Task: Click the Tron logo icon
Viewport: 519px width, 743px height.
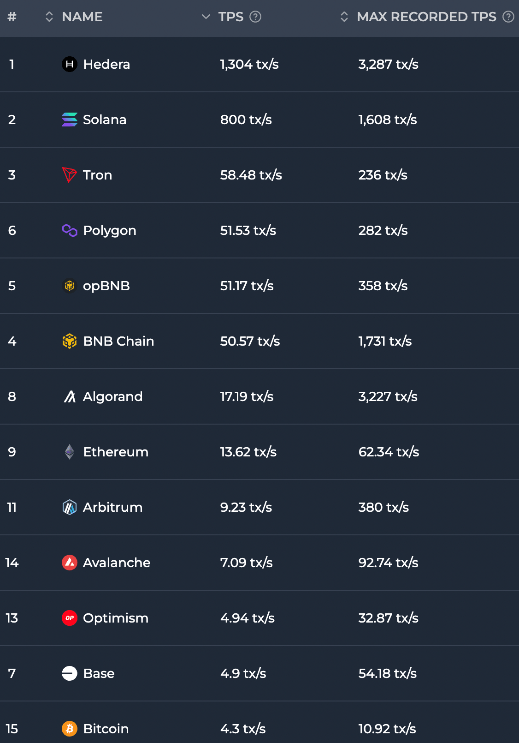Action: [70, 175]
